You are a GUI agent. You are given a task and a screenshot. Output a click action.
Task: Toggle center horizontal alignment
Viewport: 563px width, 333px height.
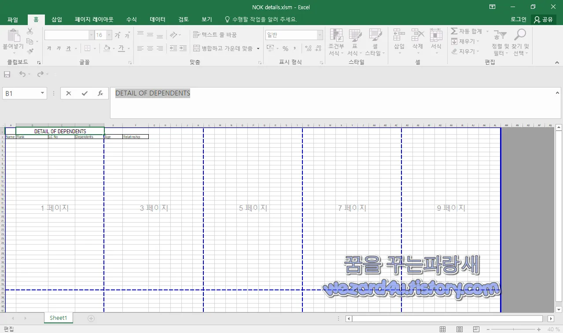click(150, 48)
